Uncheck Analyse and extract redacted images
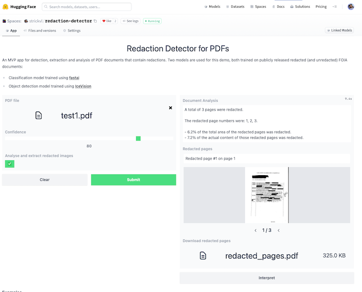The height and width of the screenshot is (292, 362). coord(10,164)
